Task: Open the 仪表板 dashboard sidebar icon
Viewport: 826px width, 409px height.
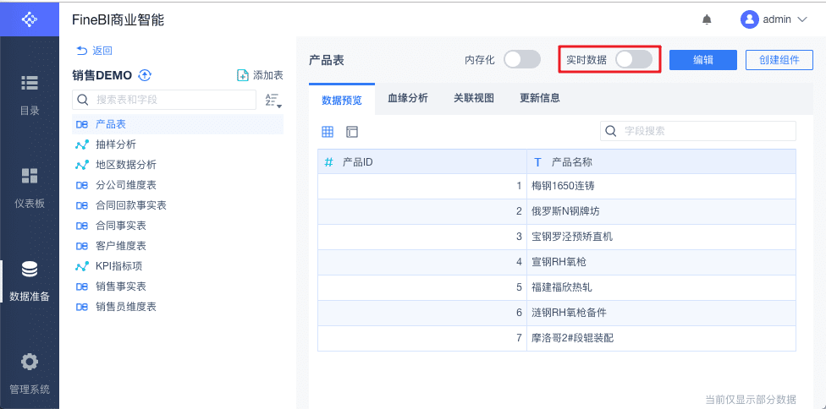Action: pyautogui.click(x=30, y=176)
